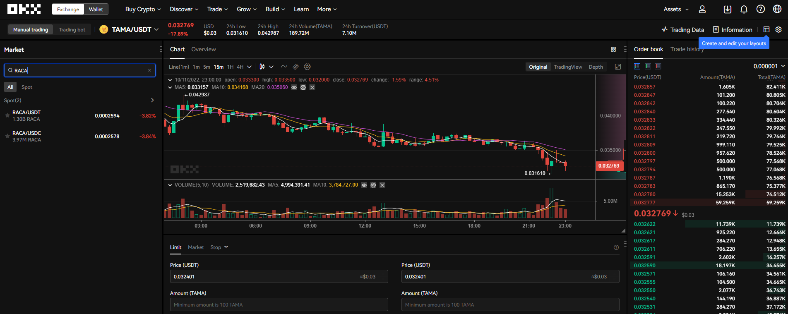
Task: Switch to Wallet mode
Action: 96,9
